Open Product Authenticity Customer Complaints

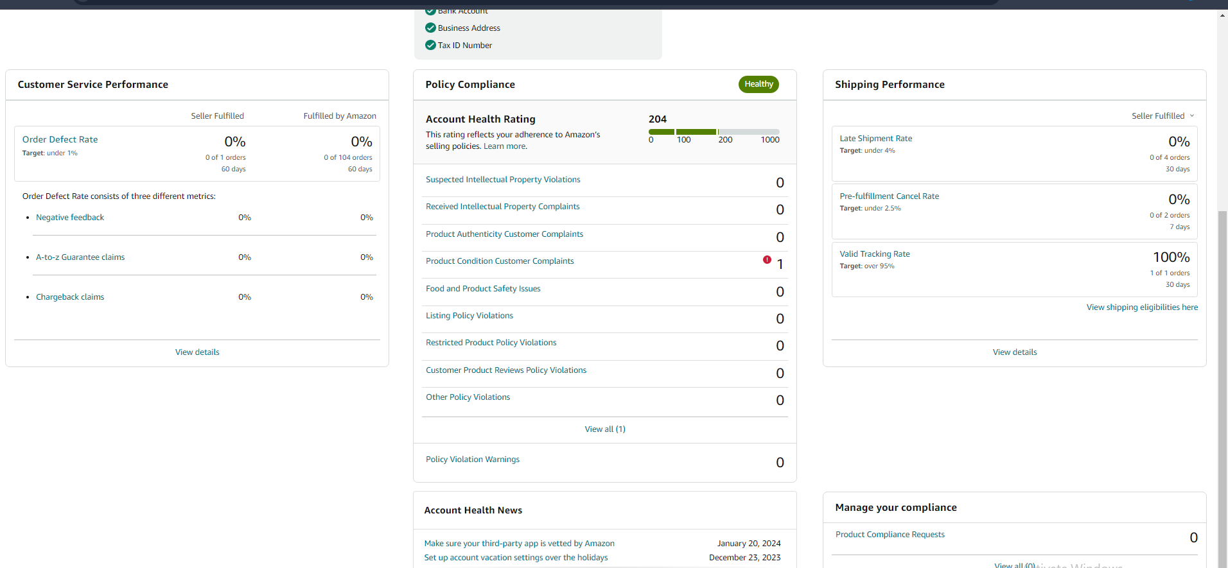click(504, 234)
